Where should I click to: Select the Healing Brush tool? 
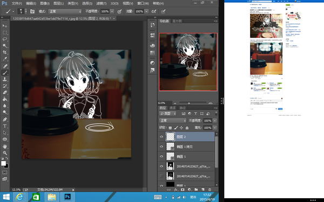[4, 66]
